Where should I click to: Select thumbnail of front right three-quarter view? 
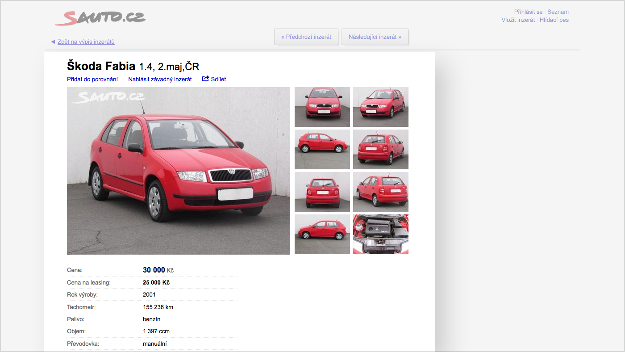click(381, 107)
